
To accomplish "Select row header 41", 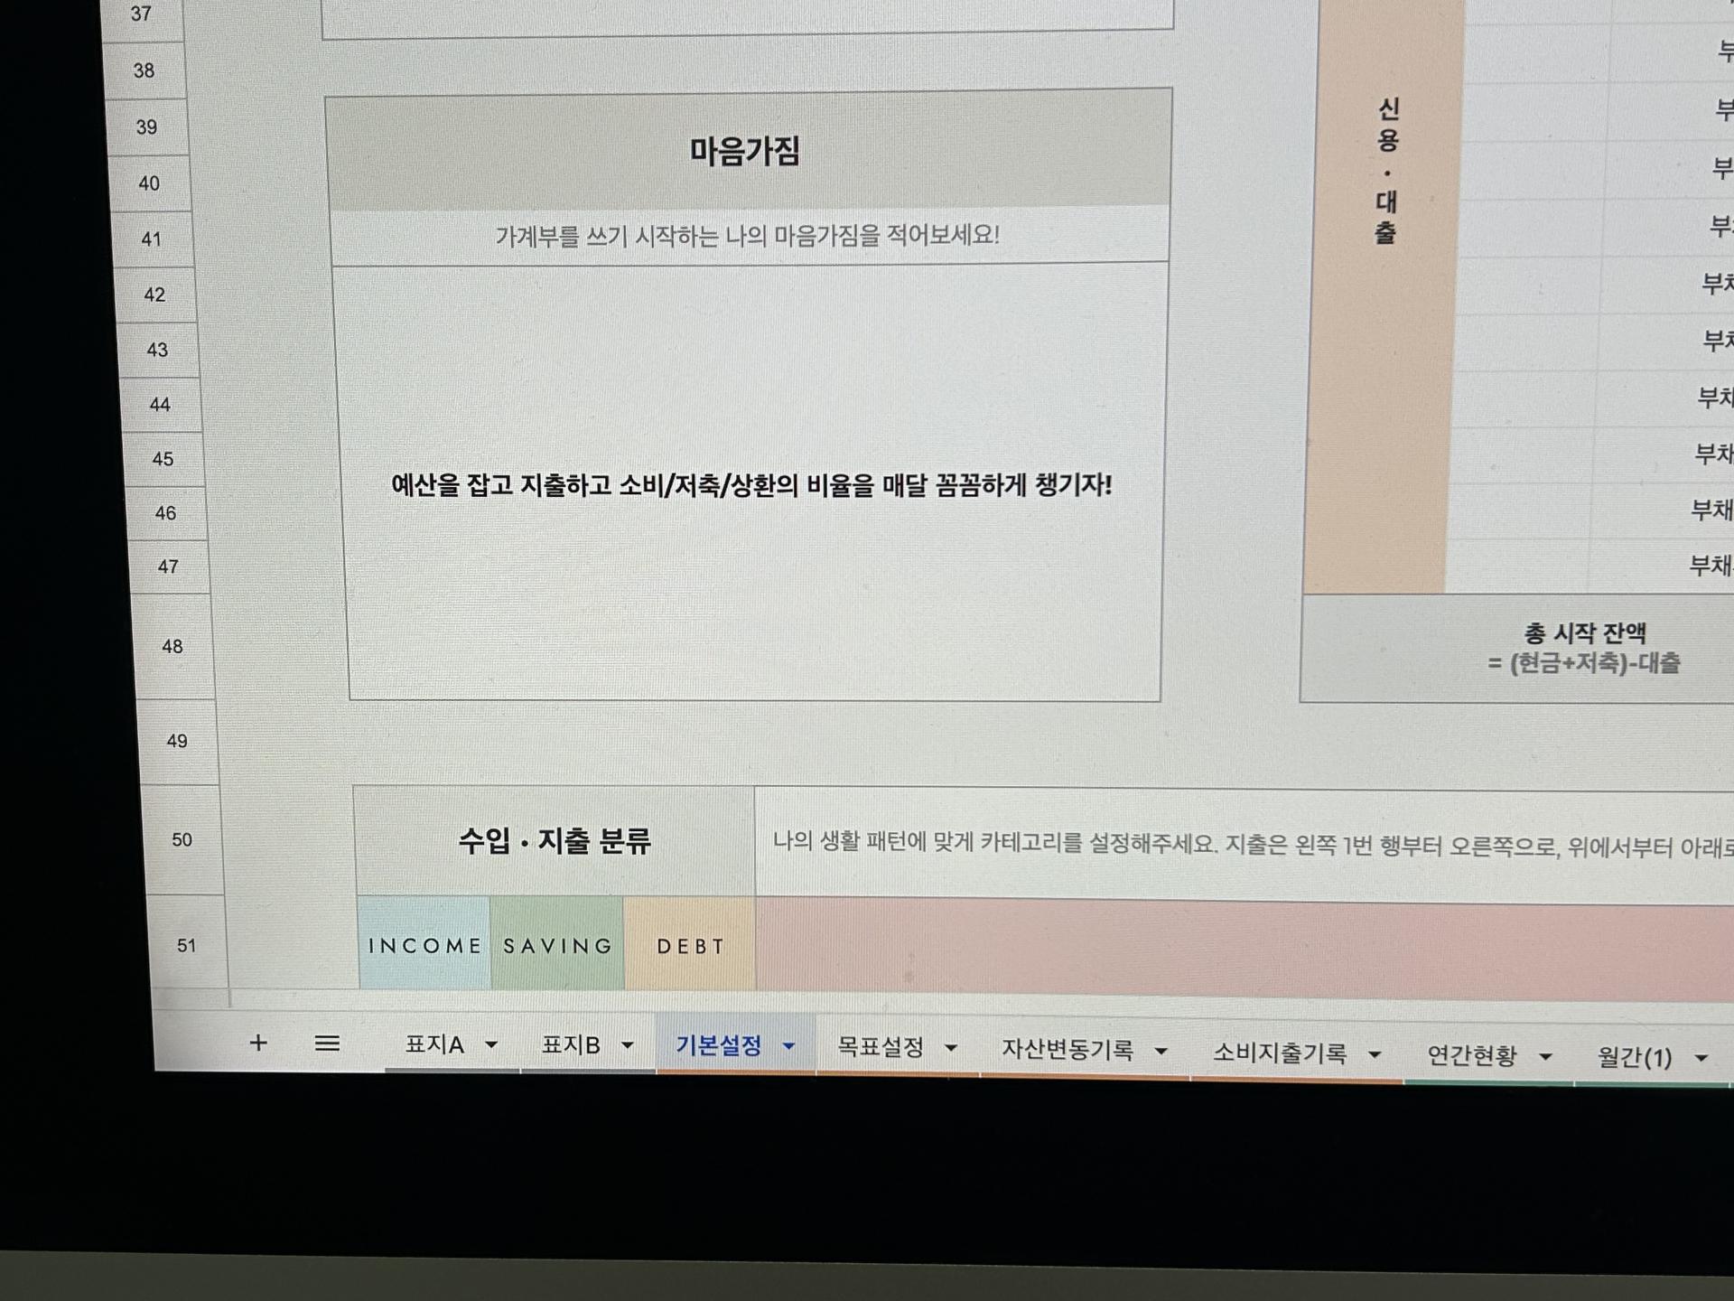I will pos(152,239).
